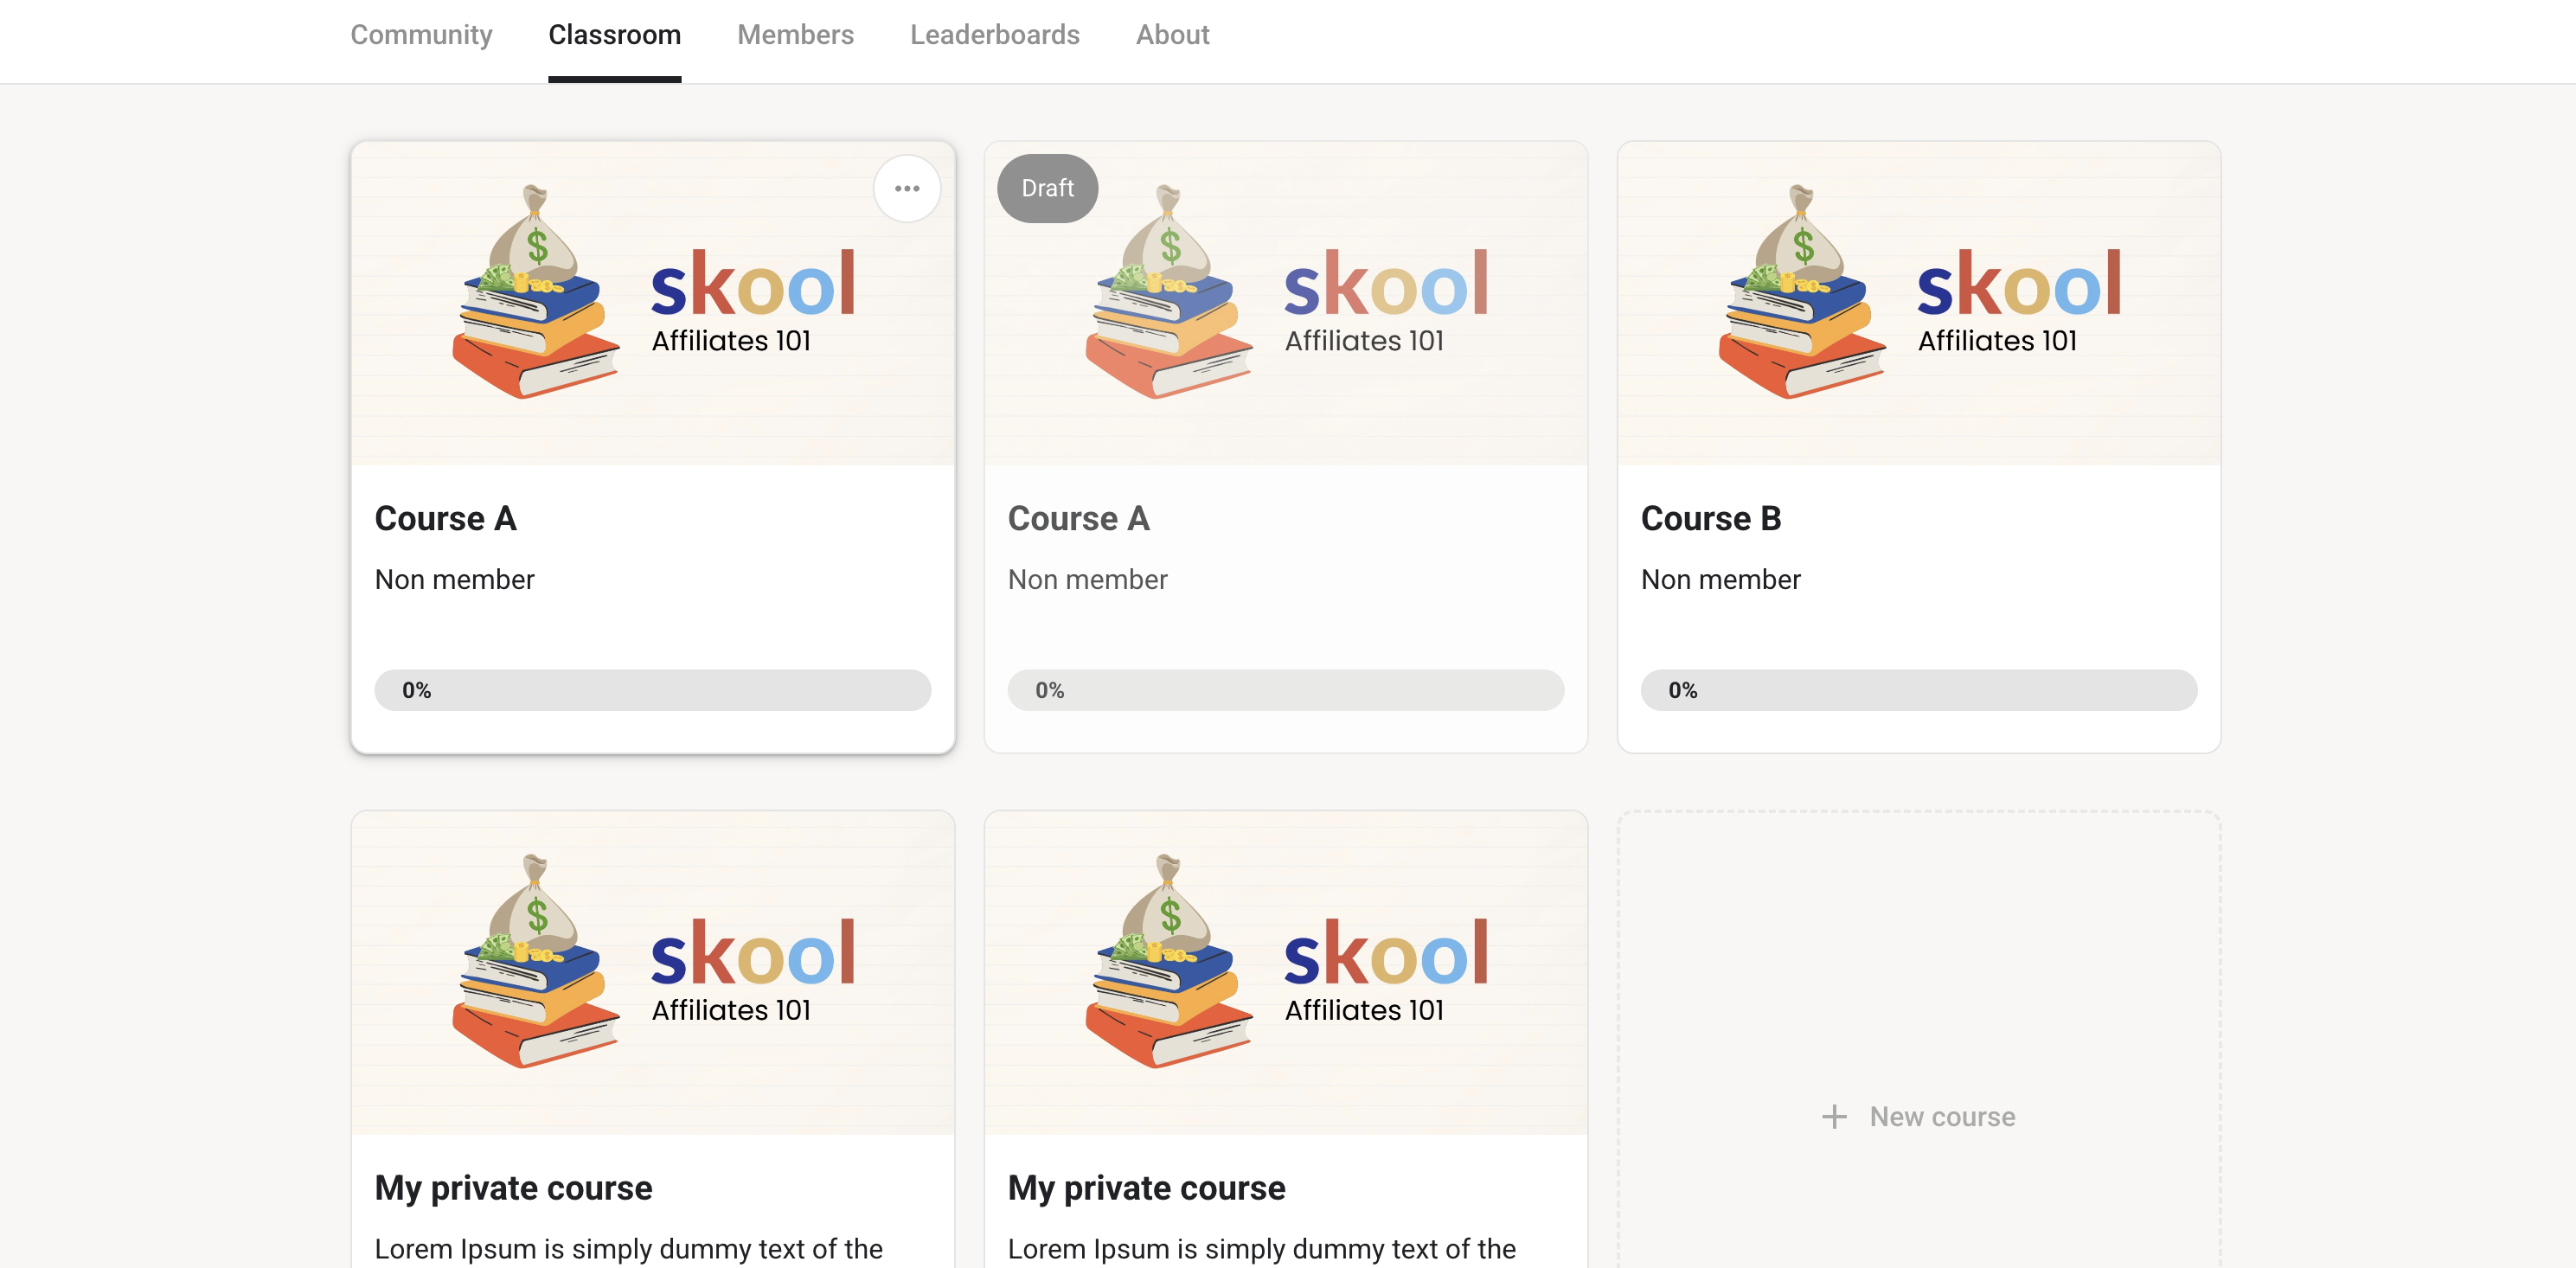
Task: Click the first Course A progress bar
Action: point(652,690)
